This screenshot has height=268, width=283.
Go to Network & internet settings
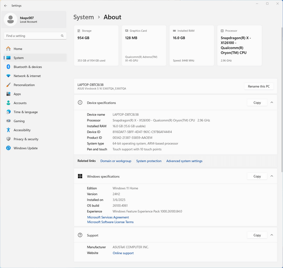[35, 76]
